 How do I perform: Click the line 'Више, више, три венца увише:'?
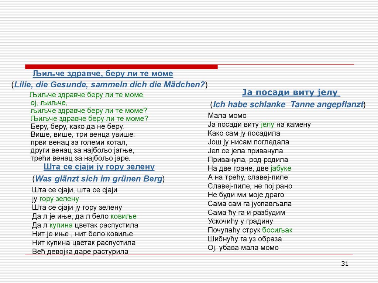83,134
